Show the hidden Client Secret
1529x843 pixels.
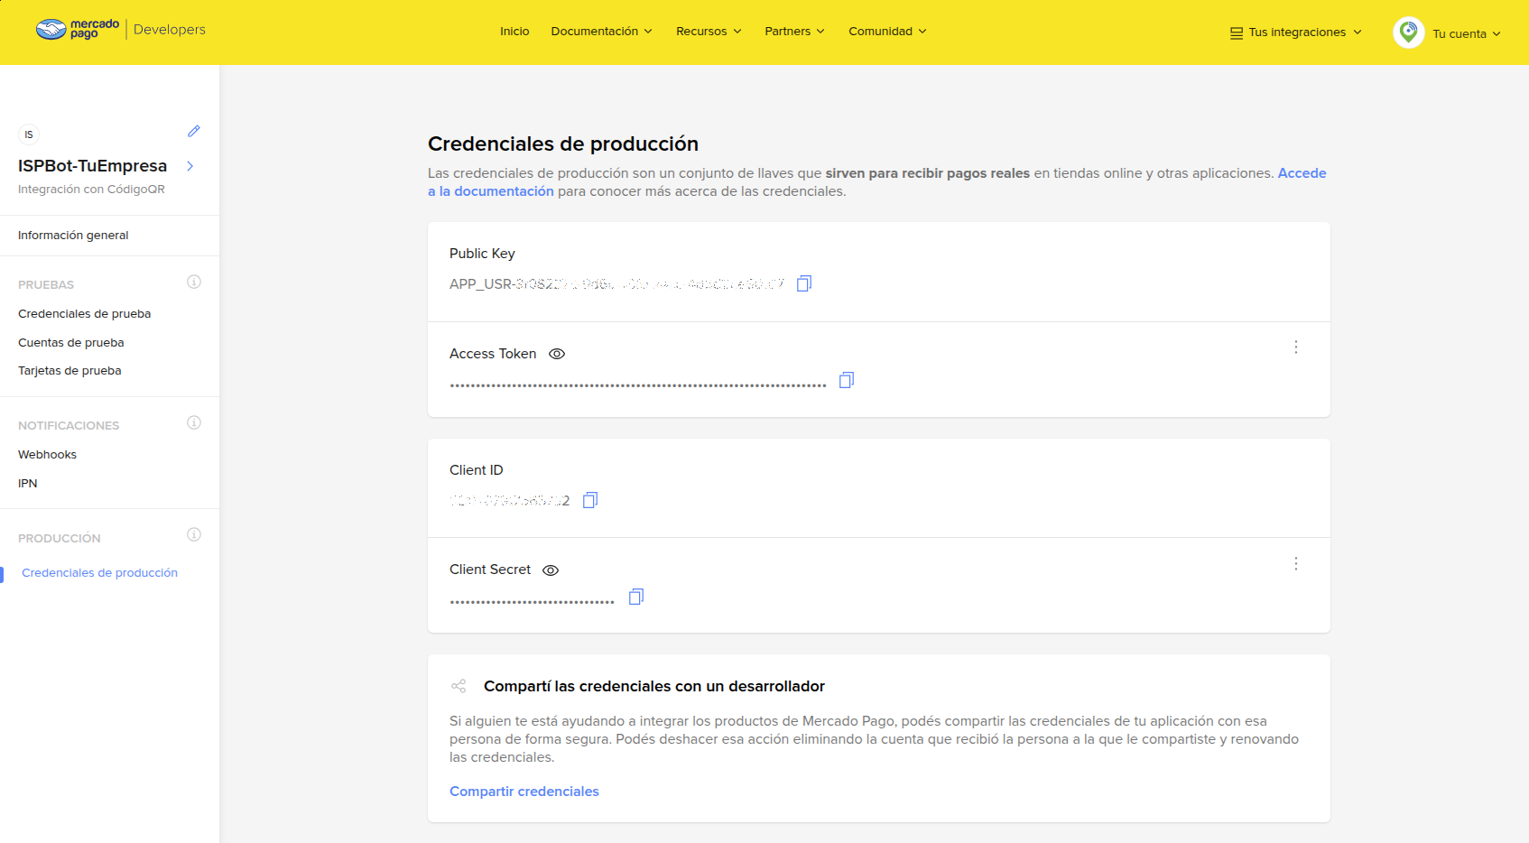551,570
